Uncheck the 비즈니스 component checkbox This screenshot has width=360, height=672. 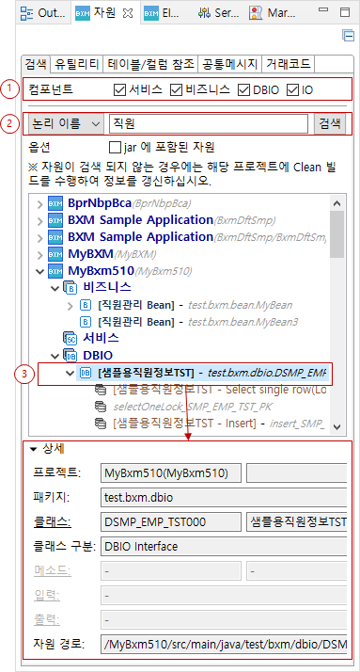coord(176,90)
